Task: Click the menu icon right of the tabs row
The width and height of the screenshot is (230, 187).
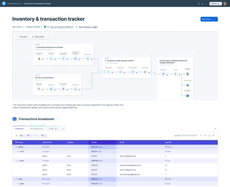Action: [215, 128]
